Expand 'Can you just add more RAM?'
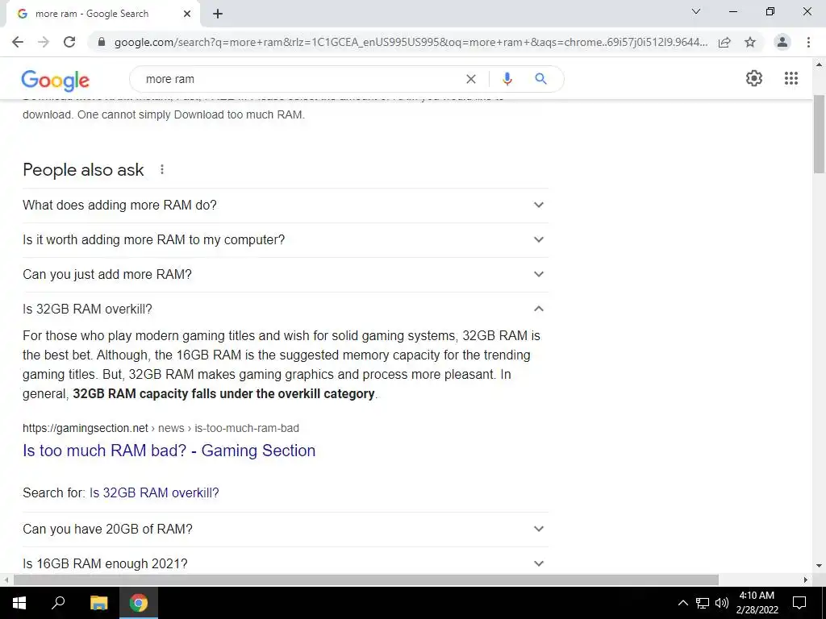This screenshot has height=619, width=826. pyautogui.click(x=285, y=274)
